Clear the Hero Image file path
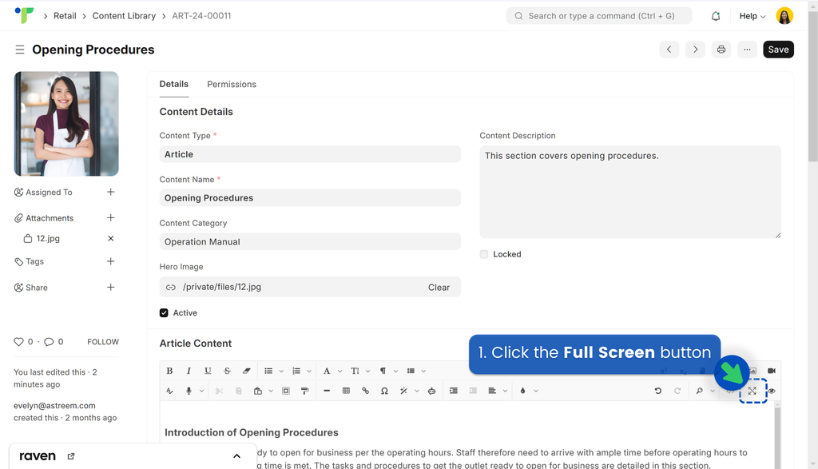 [x=439, y=288]
